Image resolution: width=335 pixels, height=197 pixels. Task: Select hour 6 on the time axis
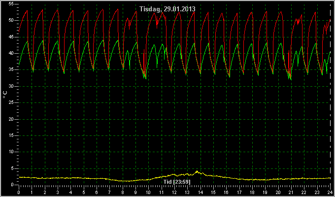pos(97,193)
